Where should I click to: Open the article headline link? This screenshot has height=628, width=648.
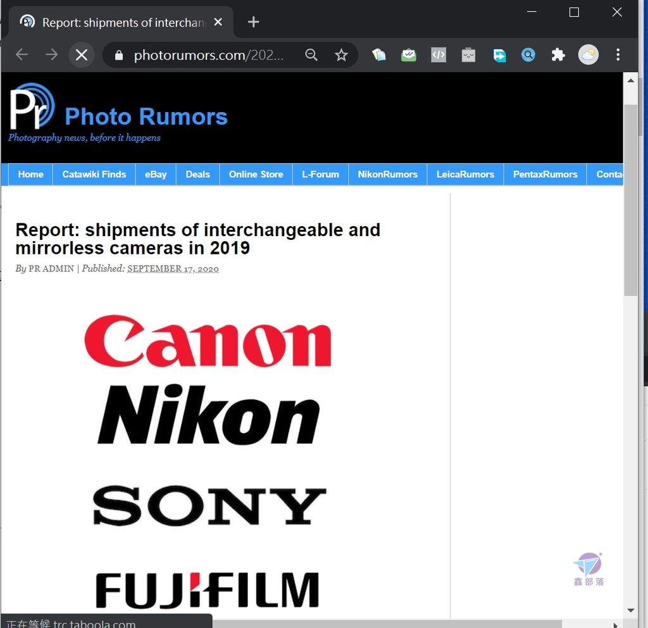coord(197,239)
